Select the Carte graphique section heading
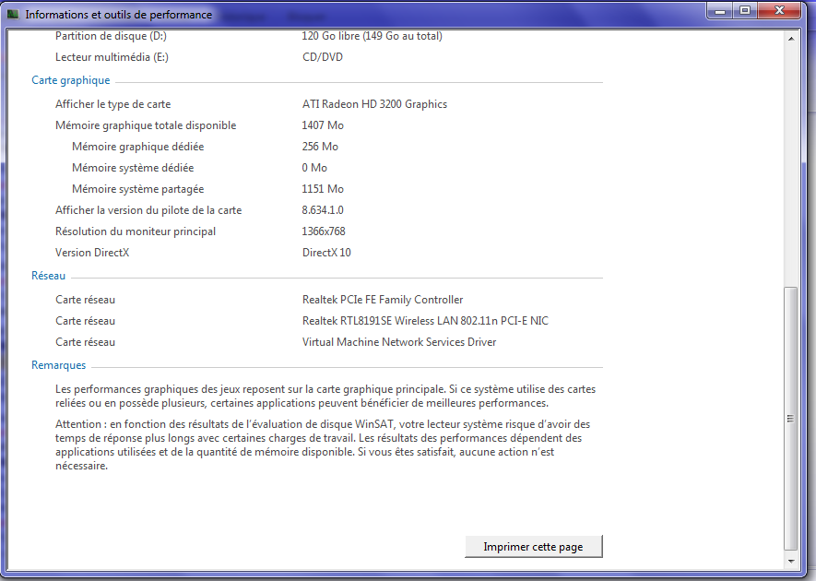The image size is (816, 581). click(71, 80)
